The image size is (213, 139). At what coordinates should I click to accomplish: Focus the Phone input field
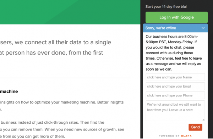pyautogui.click(x=175, y=95)
